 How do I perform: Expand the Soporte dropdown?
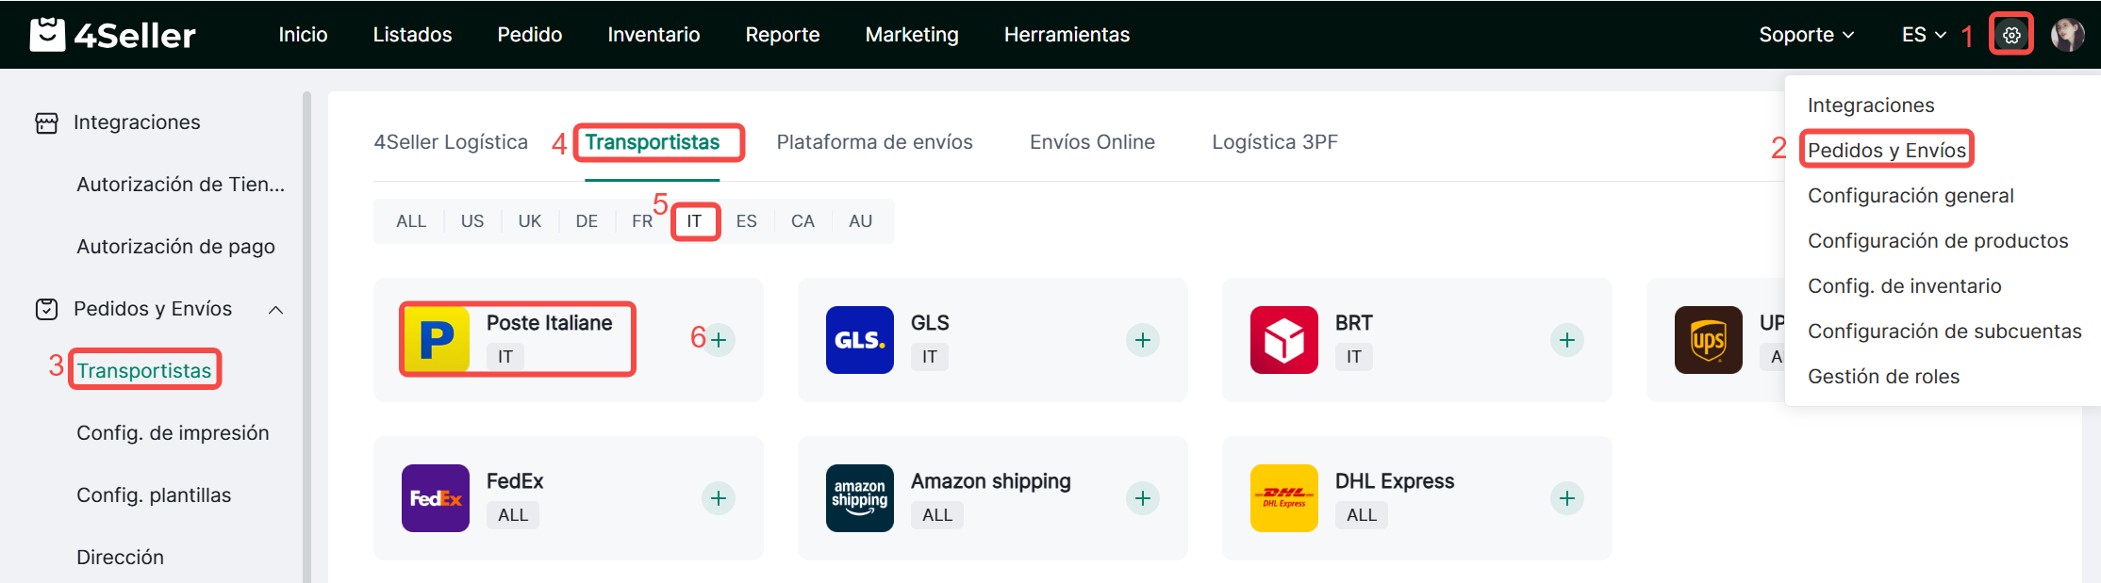coord(1806,35)
